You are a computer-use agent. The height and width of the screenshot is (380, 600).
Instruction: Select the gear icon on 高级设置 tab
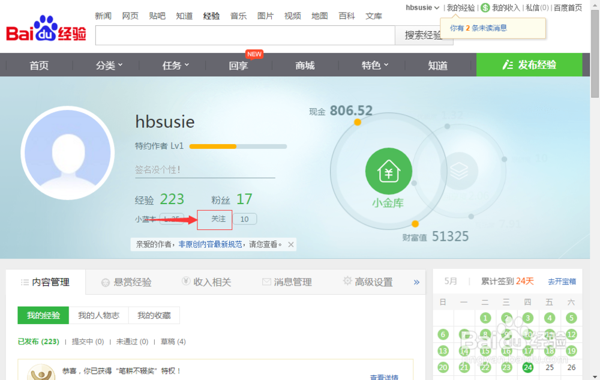(x=347, y=280)
